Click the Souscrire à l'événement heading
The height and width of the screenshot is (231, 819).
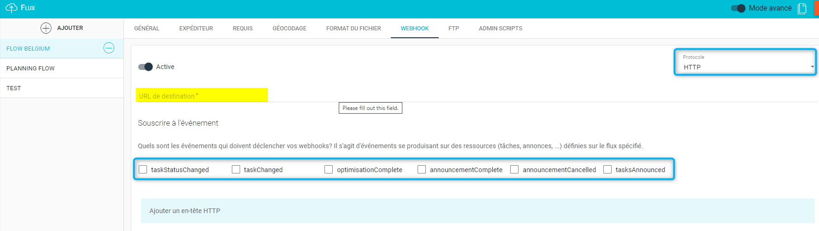[x=178, y=123]
